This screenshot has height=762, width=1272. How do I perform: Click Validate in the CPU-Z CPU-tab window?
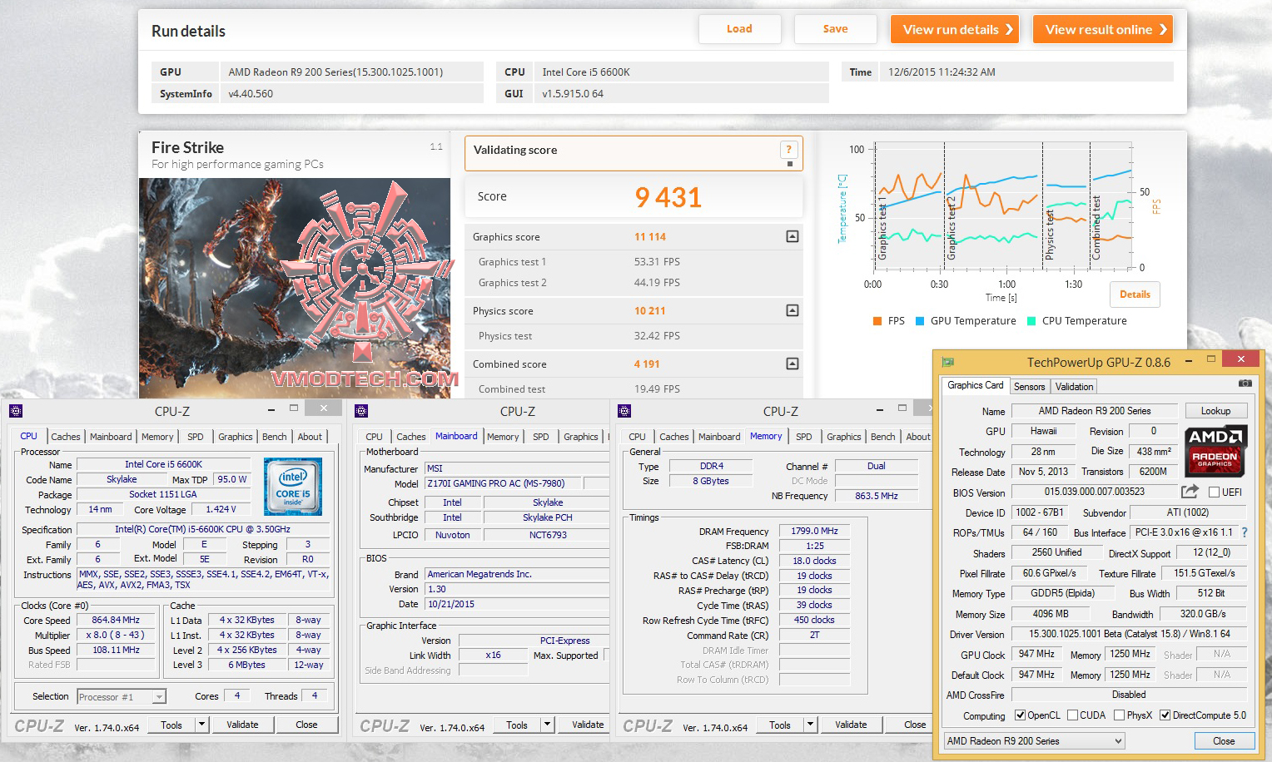[242, 725]
